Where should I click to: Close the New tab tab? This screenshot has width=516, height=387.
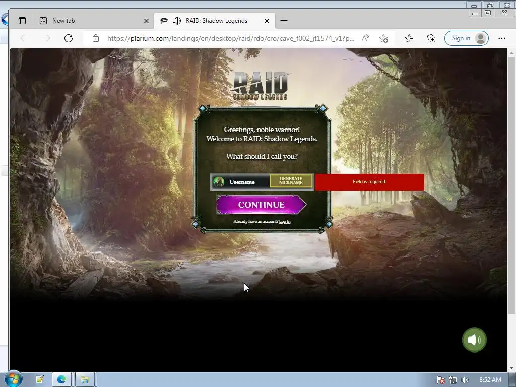pyautogui.click(x=147, y=21)
